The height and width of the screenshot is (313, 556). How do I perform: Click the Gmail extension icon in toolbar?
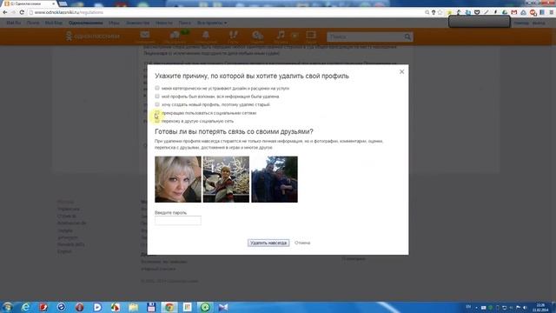pyautogui.click(x=514, y=12)
